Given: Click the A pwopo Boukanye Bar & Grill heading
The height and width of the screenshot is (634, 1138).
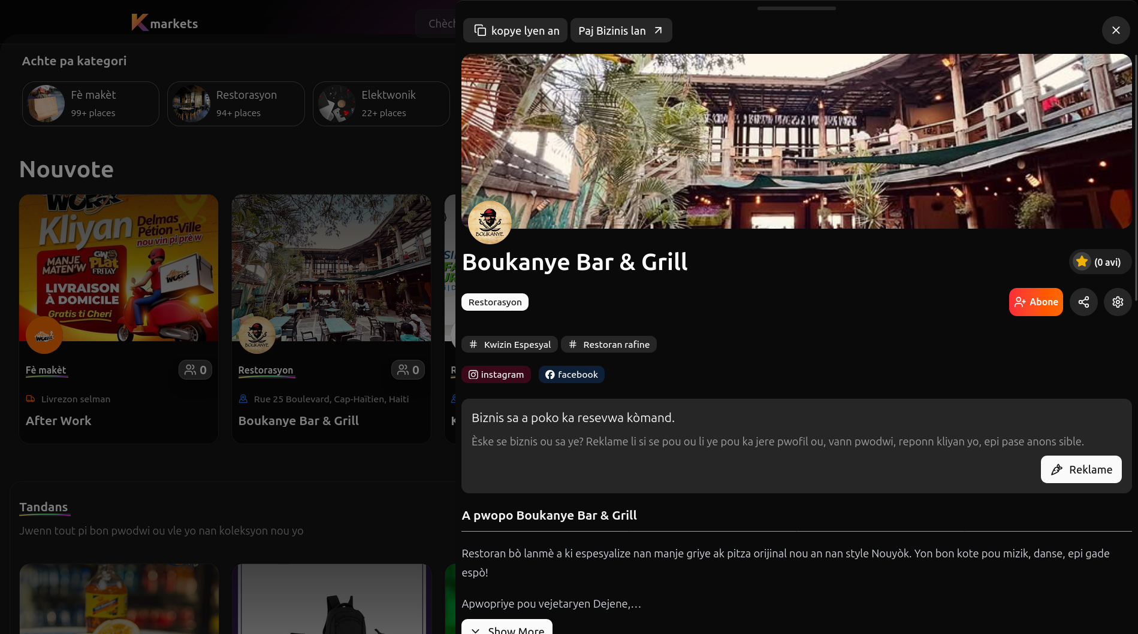Looking at the screenshot, I should click(550, 515).
